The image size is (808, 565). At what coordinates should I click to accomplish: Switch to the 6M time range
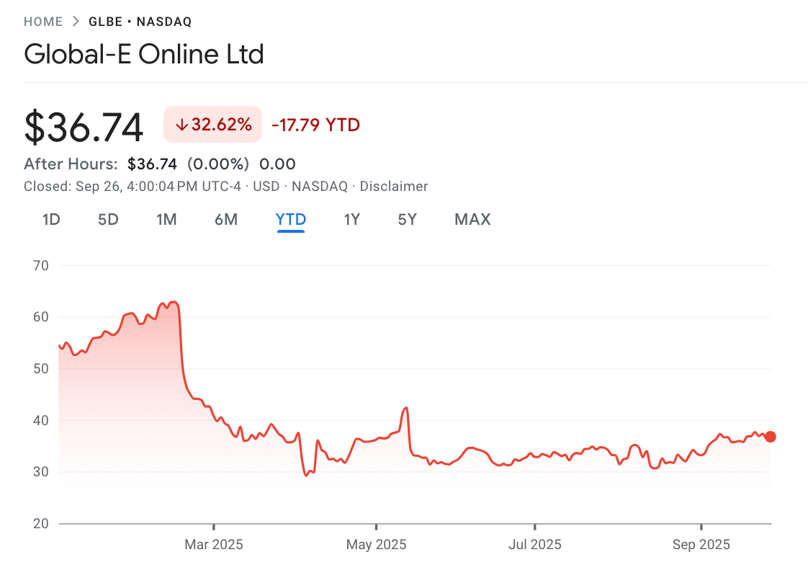[x=226, y=219]
